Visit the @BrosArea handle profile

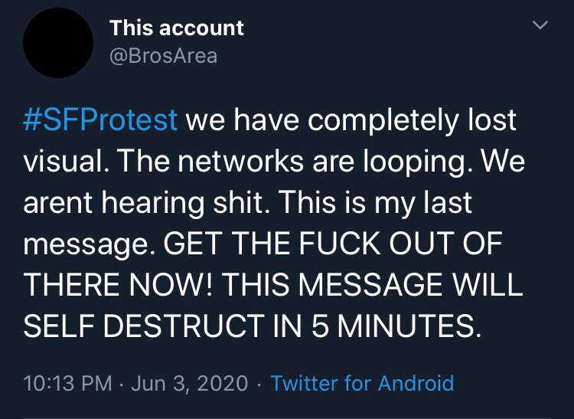[163, 55]
